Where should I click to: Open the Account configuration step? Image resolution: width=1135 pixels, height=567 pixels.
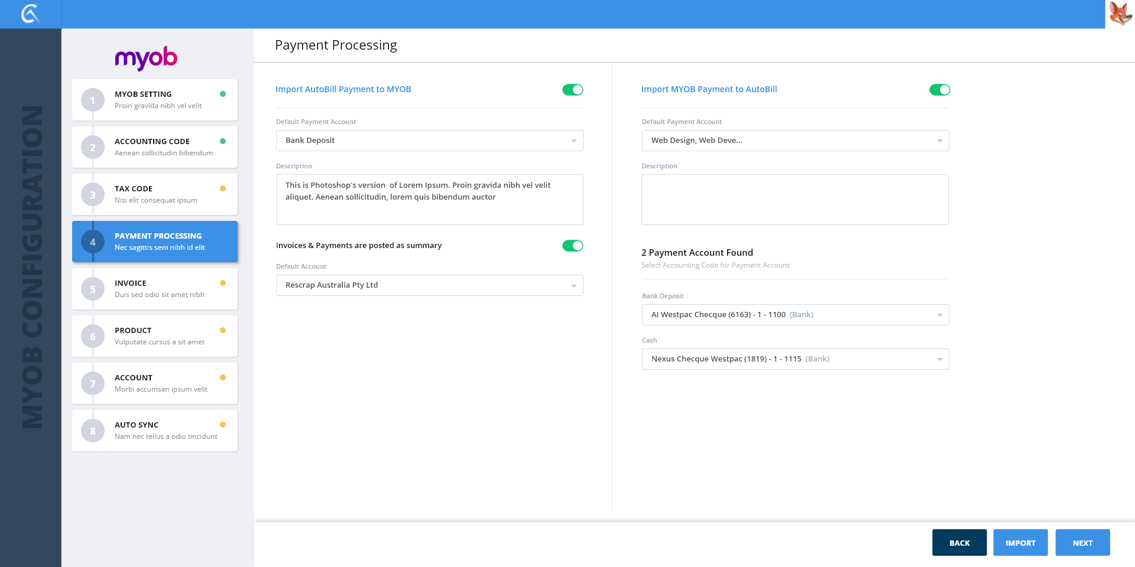(155, 383)
